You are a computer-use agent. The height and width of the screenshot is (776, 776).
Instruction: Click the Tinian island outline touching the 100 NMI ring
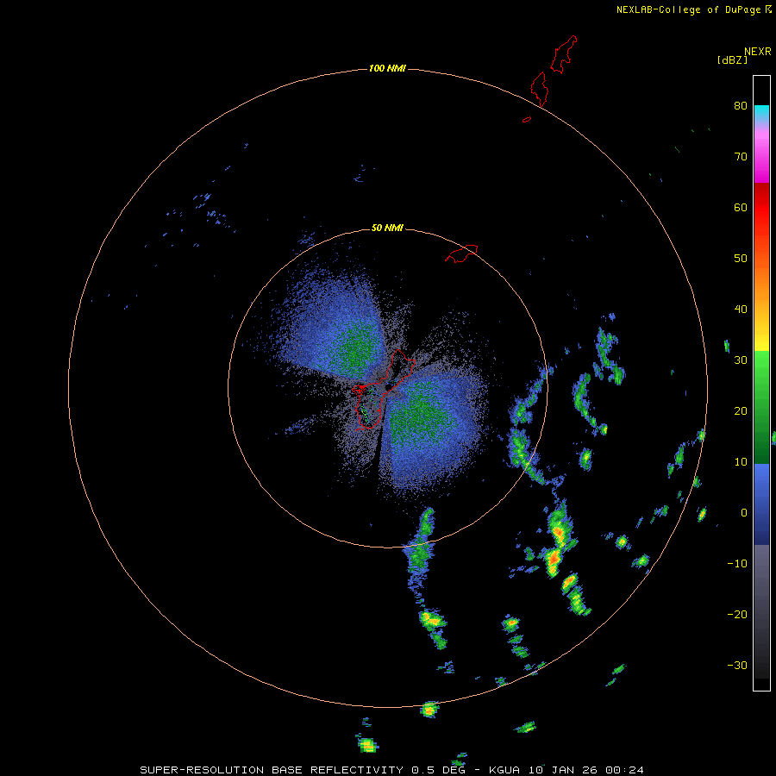tap(540, 89)
